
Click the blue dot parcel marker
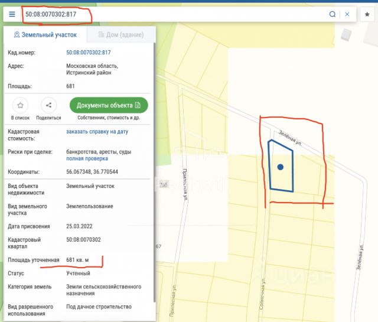point(280,167)
